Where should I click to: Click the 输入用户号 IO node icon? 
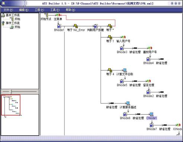(123, 37)
